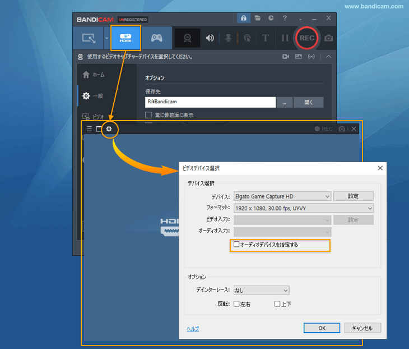Viewport: 409px width, 349px height.
Task: Open the hamburger menu in device window
Action: (x=89, y=129)
